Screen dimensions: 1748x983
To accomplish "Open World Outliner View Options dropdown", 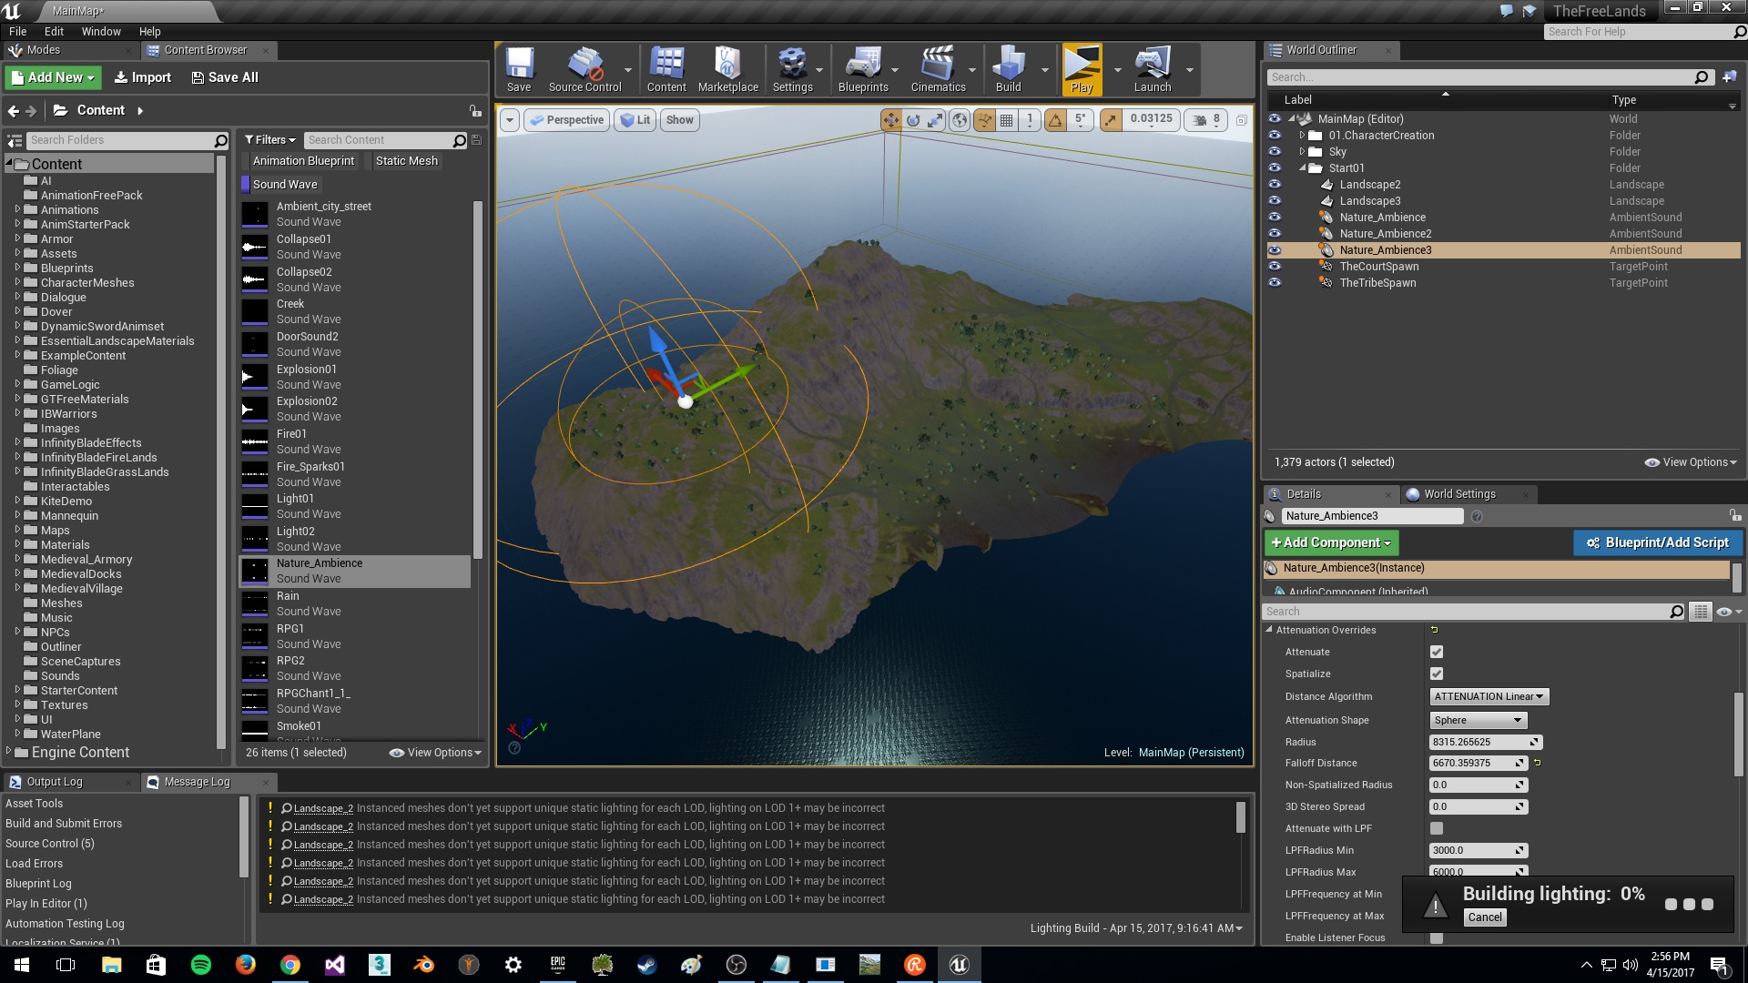I will (x=1691, y=462).
